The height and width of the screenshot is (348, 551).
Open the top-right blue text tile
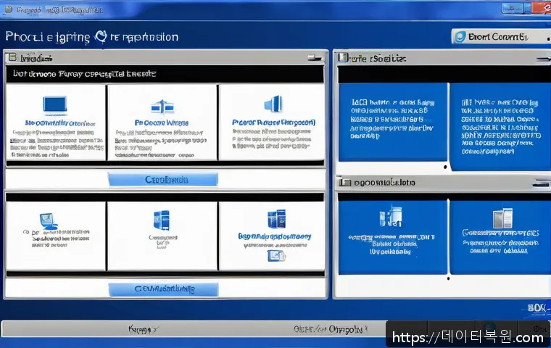(x=499, y=125)
